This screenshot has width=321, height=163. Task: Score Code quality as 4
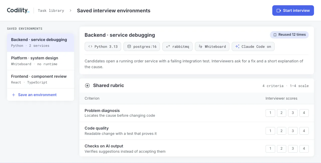[304, 131]
